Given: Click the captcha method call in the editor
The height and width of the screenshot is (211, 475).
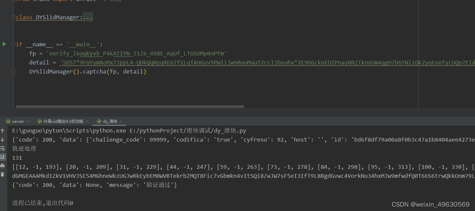Looking at the screenshot, I should (x=94, y=71).
